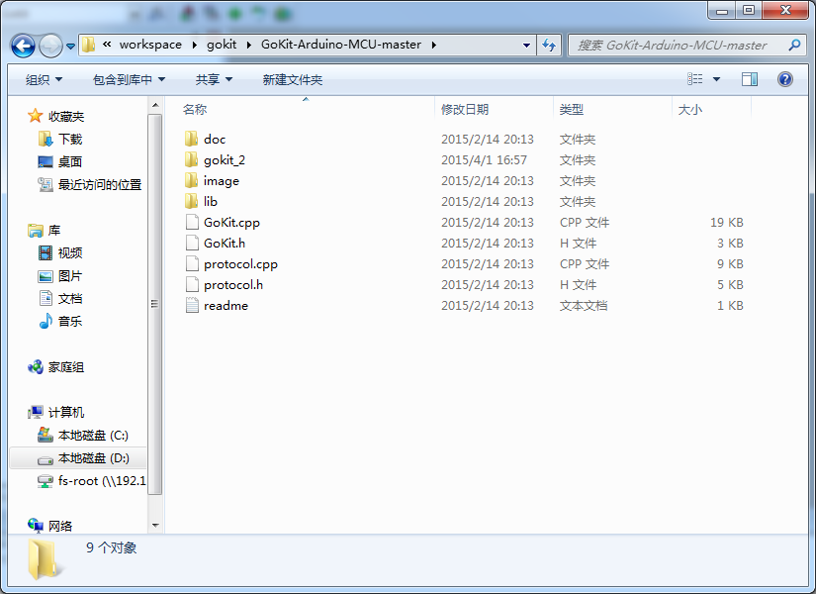Viewport: 816px width, 594px height.
Task: Select 库 in the navigation pane
Action: coord(54,231)
